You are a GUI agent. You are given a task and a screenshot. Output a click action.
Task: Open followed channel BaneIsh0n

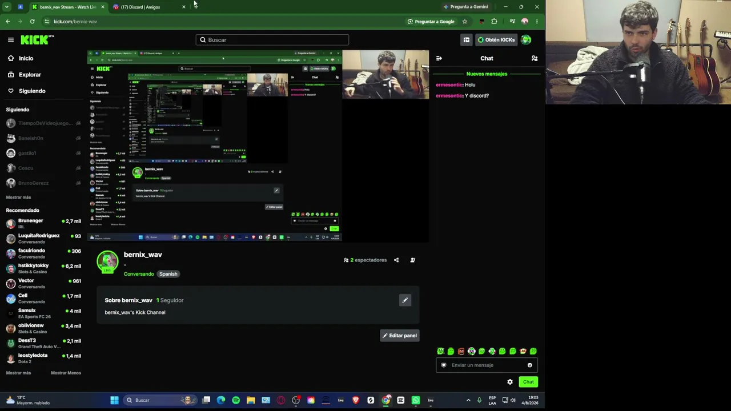(43, 138)
